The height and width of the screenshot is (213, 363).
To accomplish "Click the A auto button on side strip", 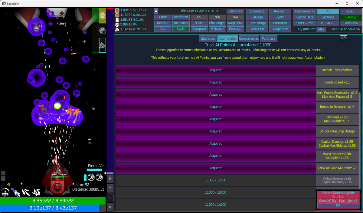I will (x=110, y=179).
